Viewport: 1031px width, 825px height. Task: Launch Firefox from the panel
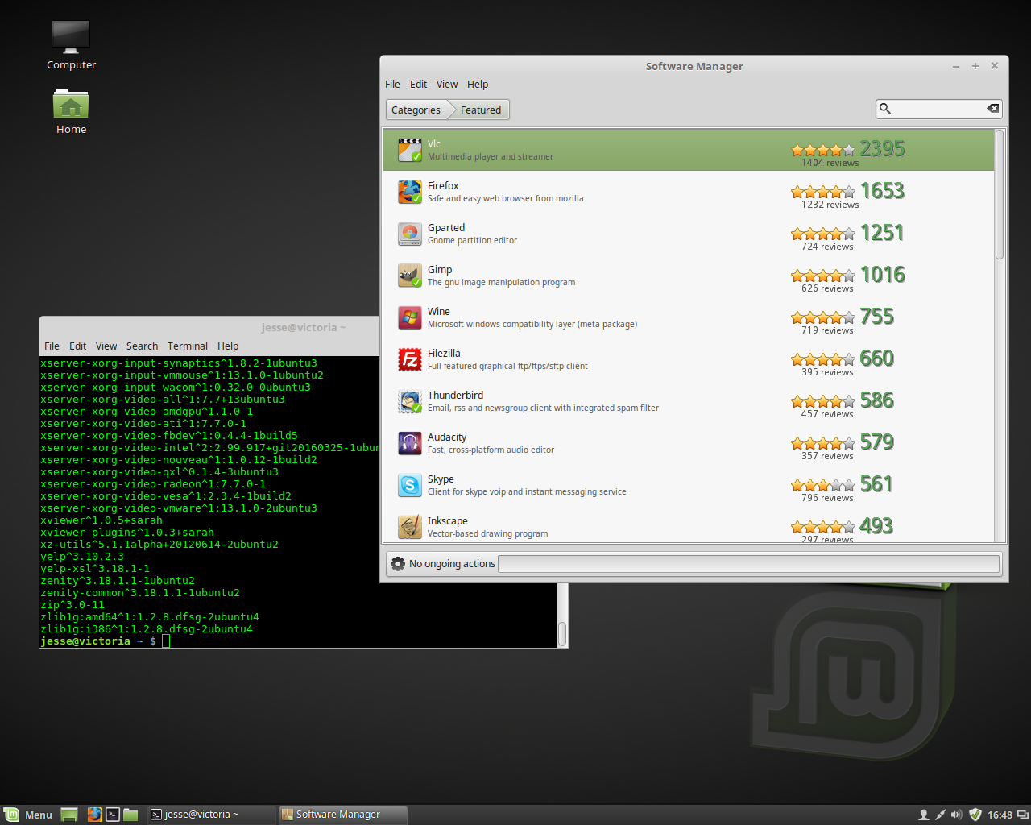95,815
